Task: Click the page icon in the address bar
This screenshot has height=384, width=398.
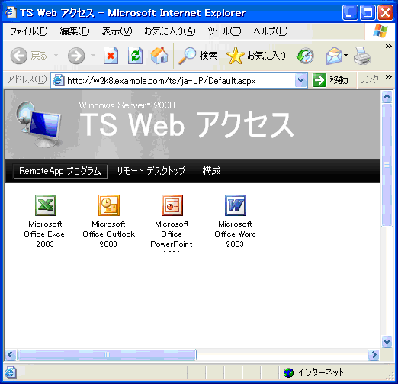Action: 58,80
